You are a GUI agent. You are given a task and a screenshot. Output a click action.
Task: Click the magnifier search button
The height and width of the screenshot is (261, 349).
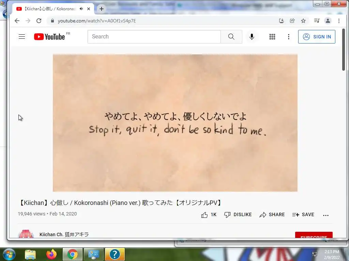[231, 37]
